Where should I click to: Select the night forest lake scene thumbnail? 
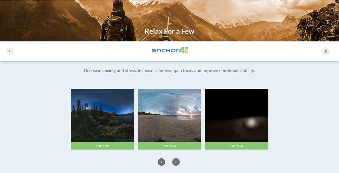102,115
